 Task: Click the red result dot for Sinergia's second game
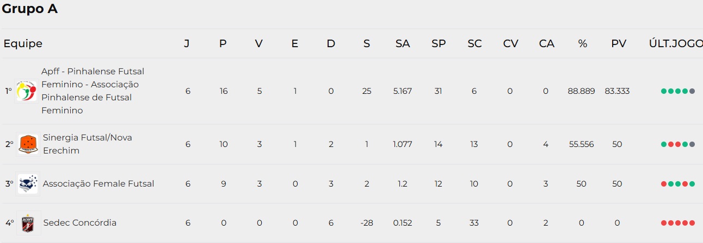tap(671, 144)
